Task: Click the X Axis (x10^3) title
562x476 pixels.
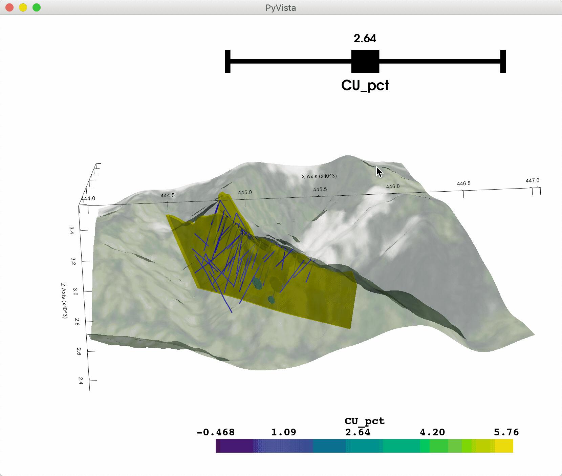Action: coord(319,176)
